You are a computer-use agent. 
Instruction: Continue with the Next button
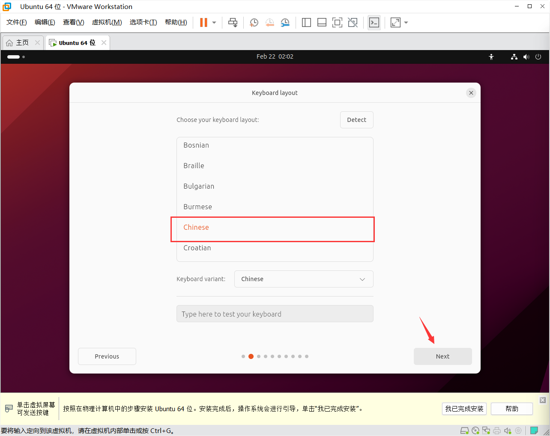(x=443, y=356)
